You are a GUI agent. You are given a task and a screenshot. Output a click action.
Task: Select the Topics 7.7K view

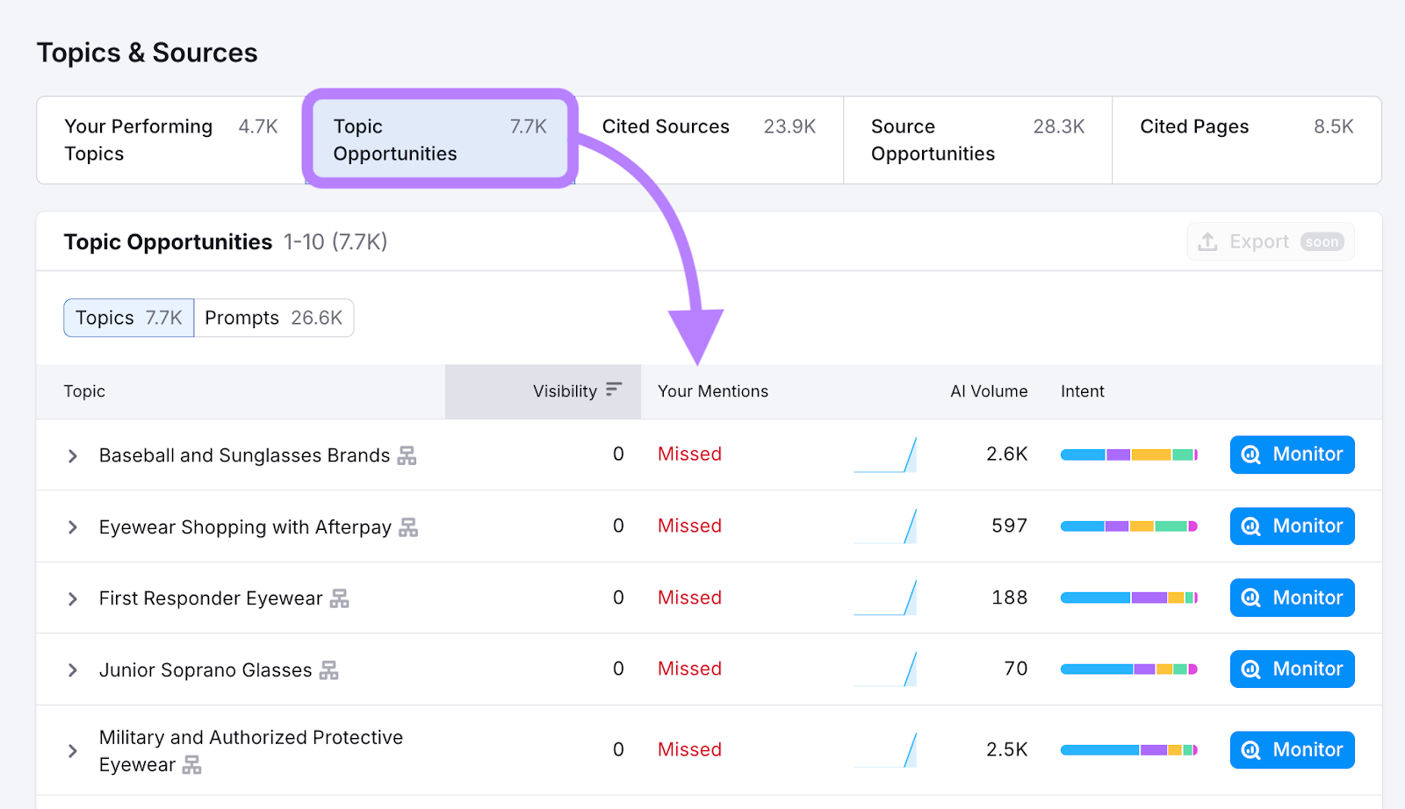tap(127, 318)
